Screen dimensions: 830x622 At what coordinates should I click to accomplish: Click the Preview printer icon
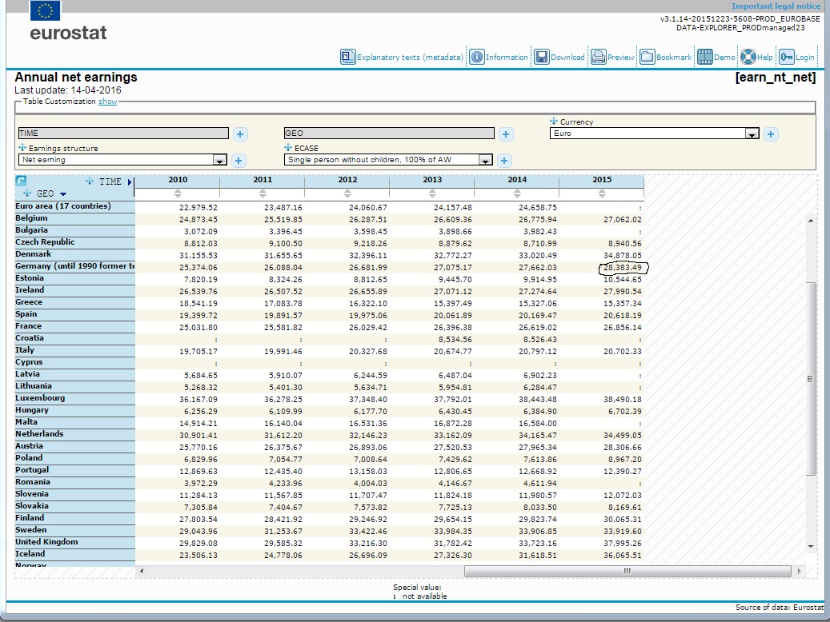(598, 57)
